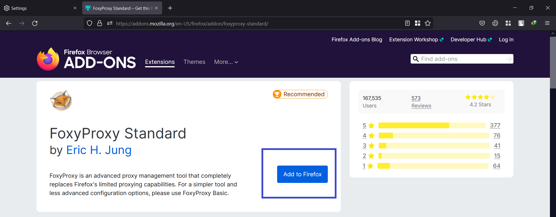Viewport: 556px width, 217px height.
Task: Filter reviews by 5 stars
Action: point(368,125)
